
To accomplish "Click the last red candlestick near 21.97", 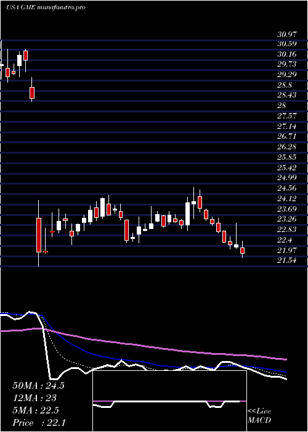I will coord(242,251).
